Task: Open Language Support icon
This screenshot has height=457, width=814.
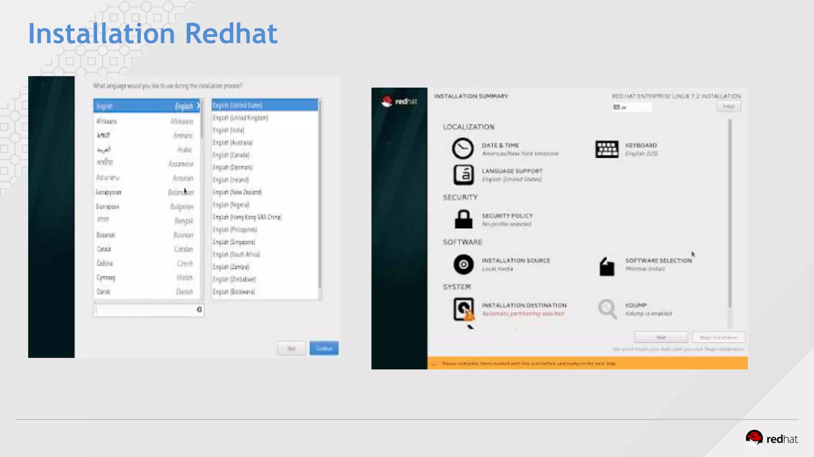Action: pyautogui.click(x=463, y=175)
